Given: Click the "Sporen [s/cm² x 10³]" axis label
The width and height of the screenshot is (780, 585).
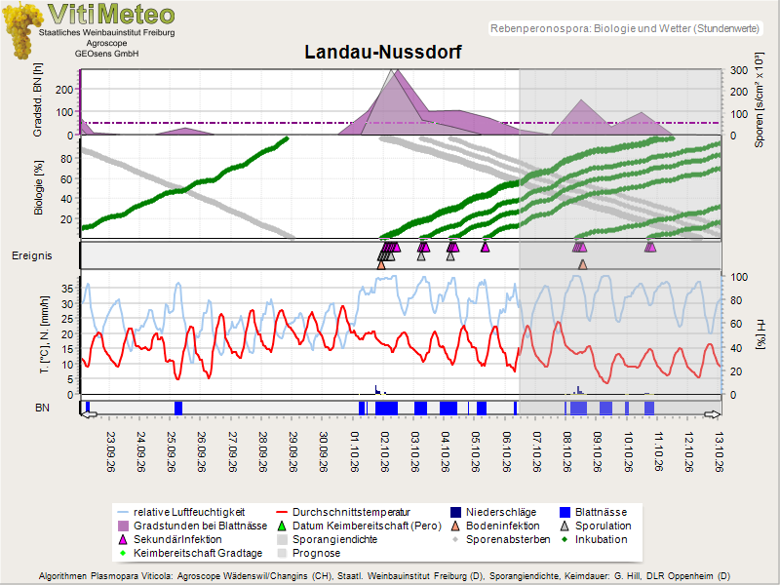Looking at the screenshot, I should tap(759, 100).
